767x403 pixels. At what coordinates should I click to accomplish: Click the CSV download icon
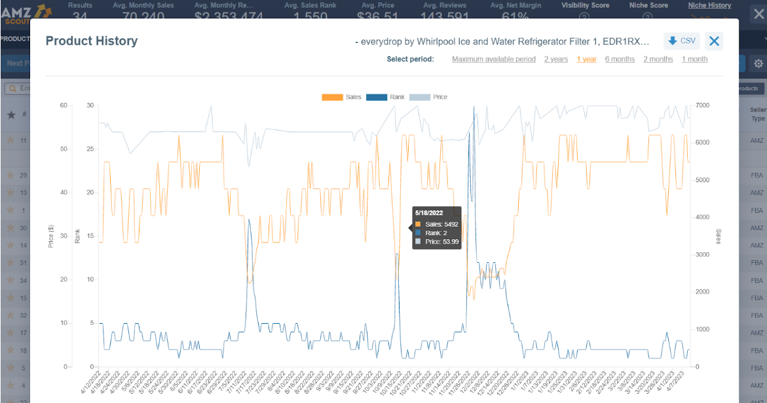tap(673, 41)
